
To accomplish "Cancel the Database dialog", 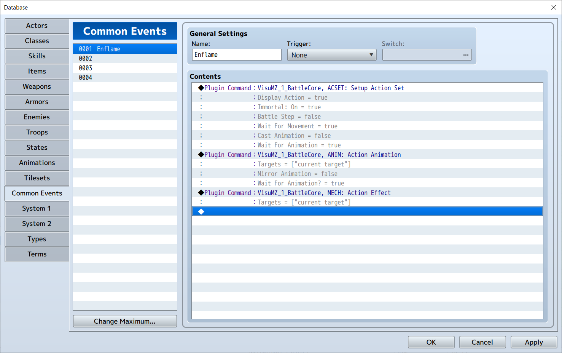I will click(482, 342).
